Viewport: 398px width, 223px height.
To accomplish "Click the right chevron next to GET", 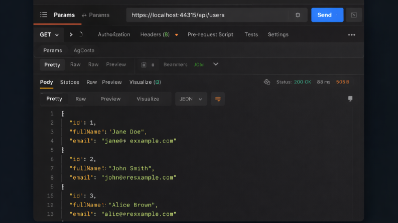I will coord(71,34).
